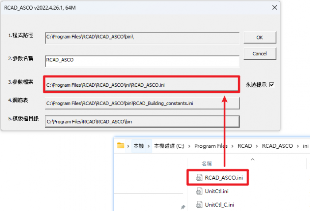Image resolution: width=310 pixels, height=211 pixels.
Task: Click the RCAD_ASCO.ini file icon
Action: [199, 178]
